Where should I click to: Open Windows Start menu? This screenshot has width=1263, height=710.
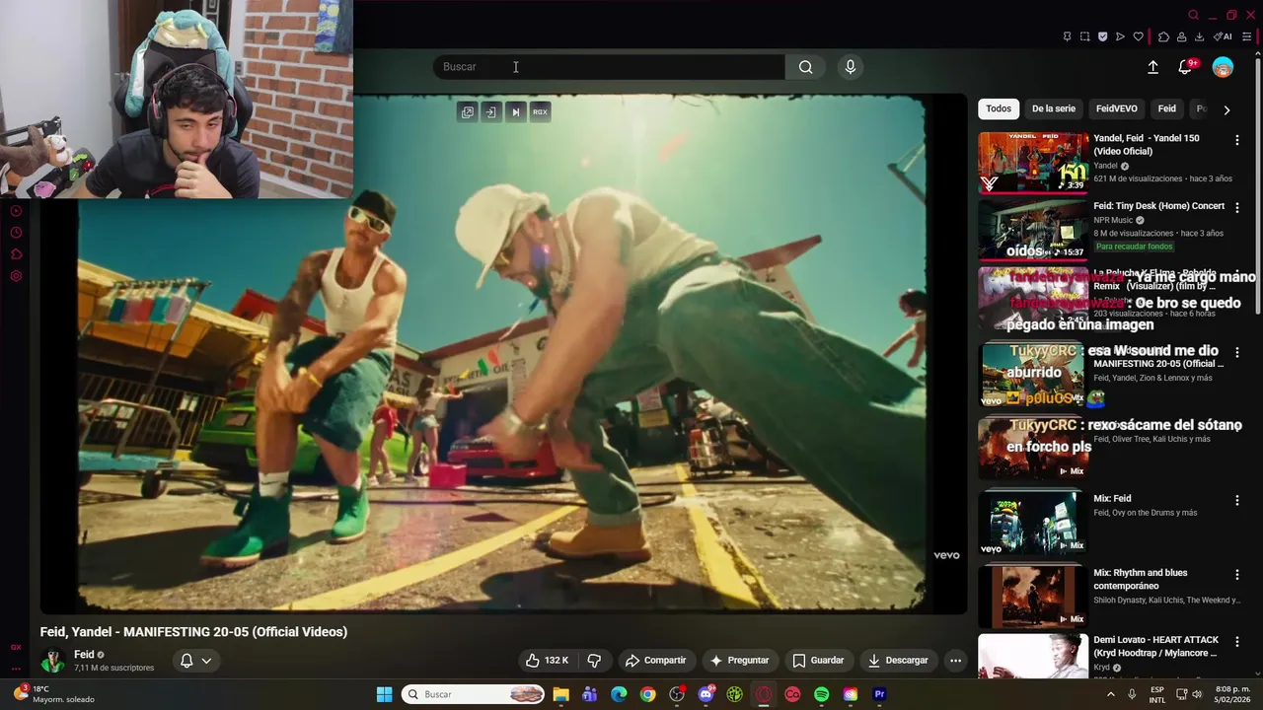384,694
